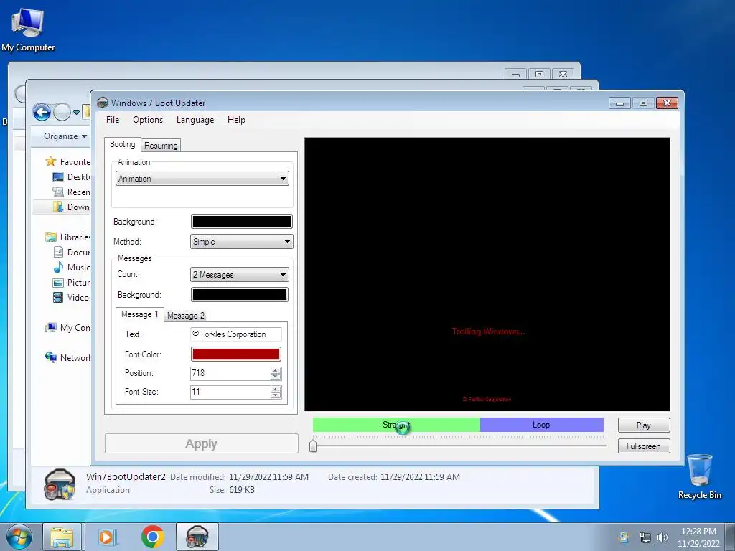Open Windows Media Player from taskbar

[x=106, y=537]
